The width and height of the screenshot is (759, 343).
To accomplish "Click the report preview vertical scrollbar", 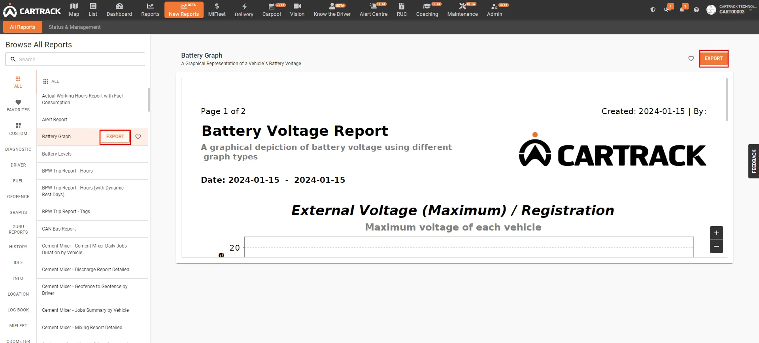I will pyautogui.click(x=727, y=99).
